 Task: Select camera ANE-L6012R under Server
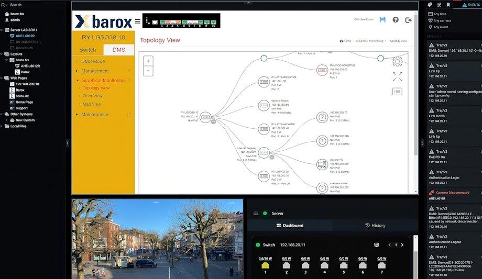pos(22,36)
